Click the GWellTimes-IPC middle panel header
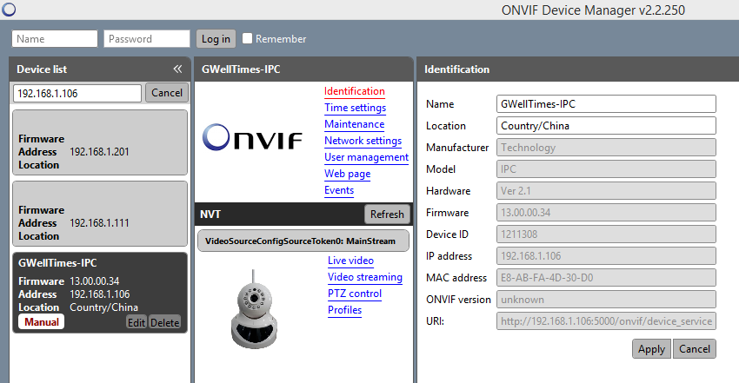 (303, 69)
